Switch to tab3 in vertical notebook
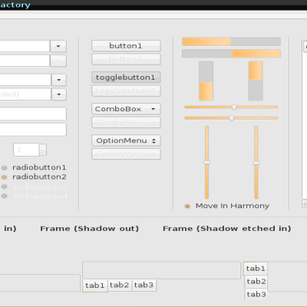This screenshot has width=307, height=307. [256, 295]
